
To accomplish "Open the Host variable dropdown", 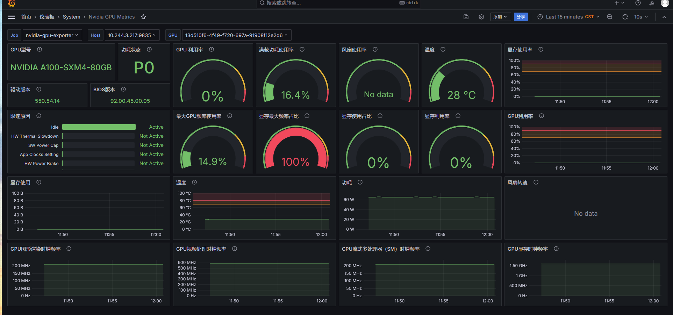I will 132,35.
